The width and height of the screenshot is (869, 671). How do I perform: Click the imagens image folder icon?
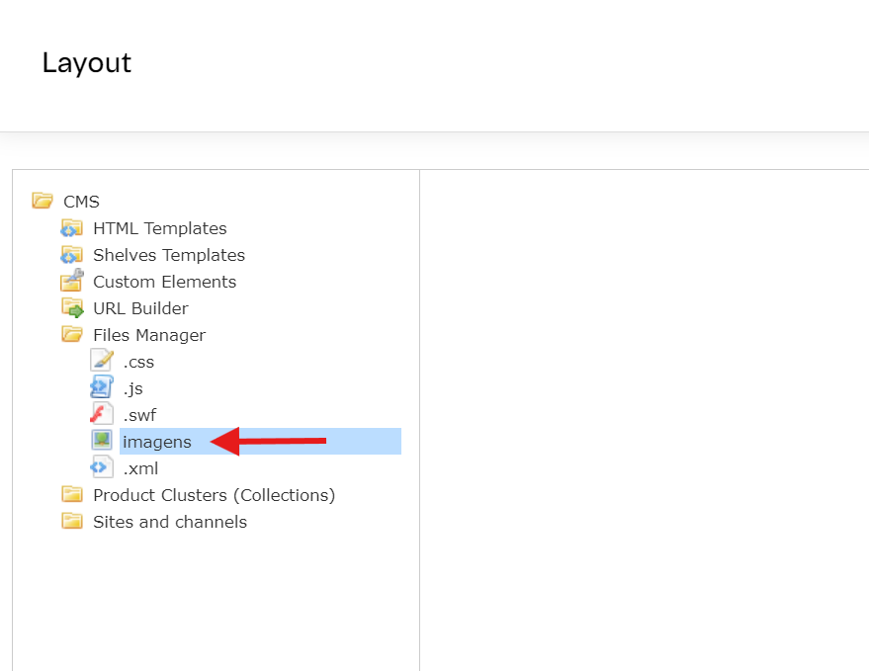[x=100, y=441]
